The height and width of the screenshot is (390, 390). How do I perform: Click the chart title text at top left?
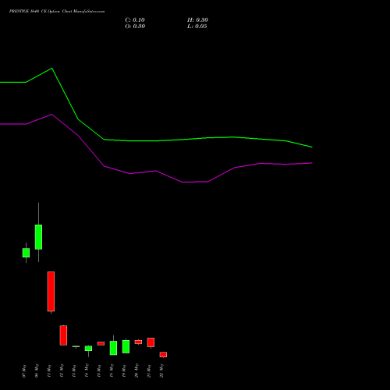tap(57, 12)
